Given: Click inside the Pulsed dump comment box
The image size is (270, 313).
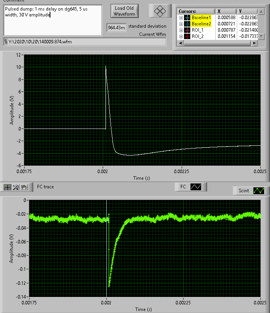Looking at the screenshot, I should (53, 20).
